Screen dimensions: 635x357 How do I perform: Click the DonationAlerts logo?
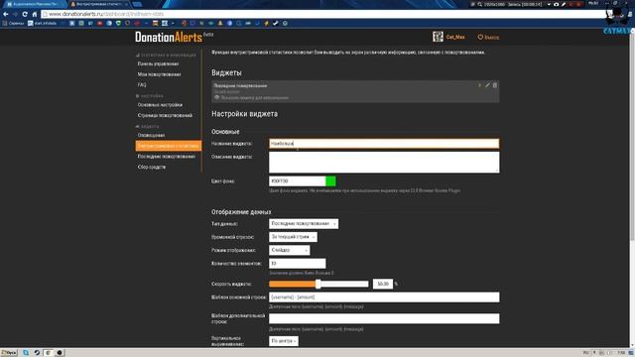coord(169,38)
